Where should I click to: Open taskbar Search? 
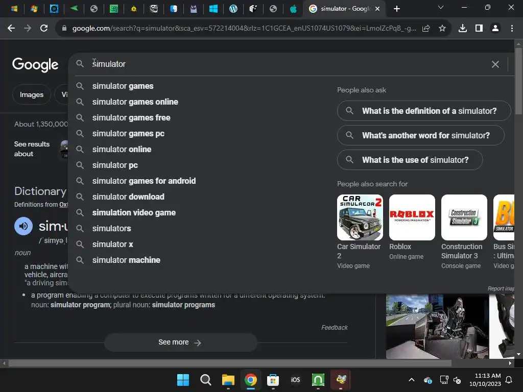pos(205,380)
